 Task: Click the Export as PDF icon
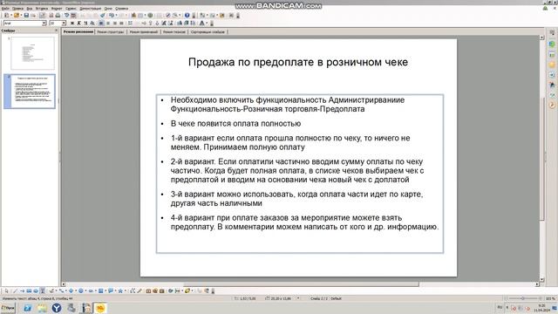point(51,16)
